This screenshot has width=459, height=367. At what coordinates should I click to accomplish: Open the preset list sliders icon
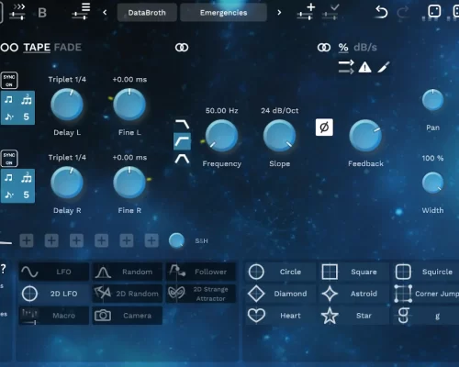coord(81,12)
